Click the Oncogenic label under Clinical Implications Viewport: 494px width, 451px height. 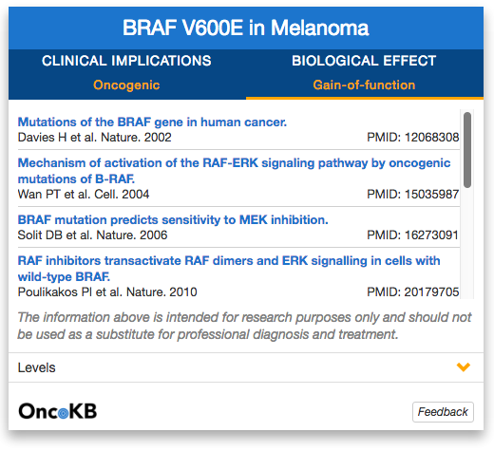tap(126, 85)
